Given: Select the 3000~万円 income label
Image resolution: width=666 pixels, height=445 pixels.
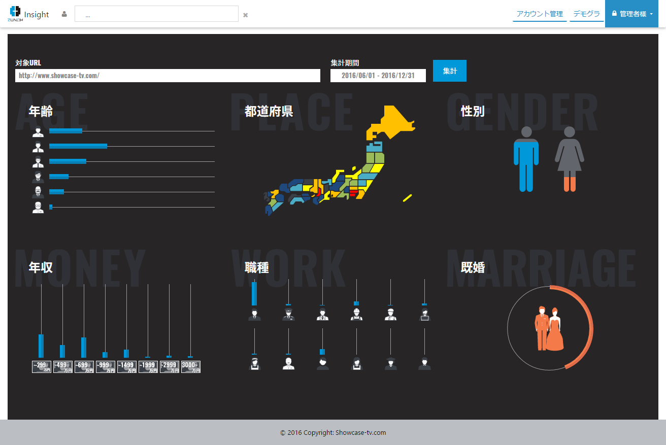Looking at the screenshot, I should (191, 367).
